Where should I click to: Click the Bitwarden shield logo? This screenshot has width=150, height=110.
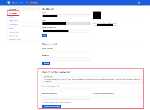(x=8, y=3)
